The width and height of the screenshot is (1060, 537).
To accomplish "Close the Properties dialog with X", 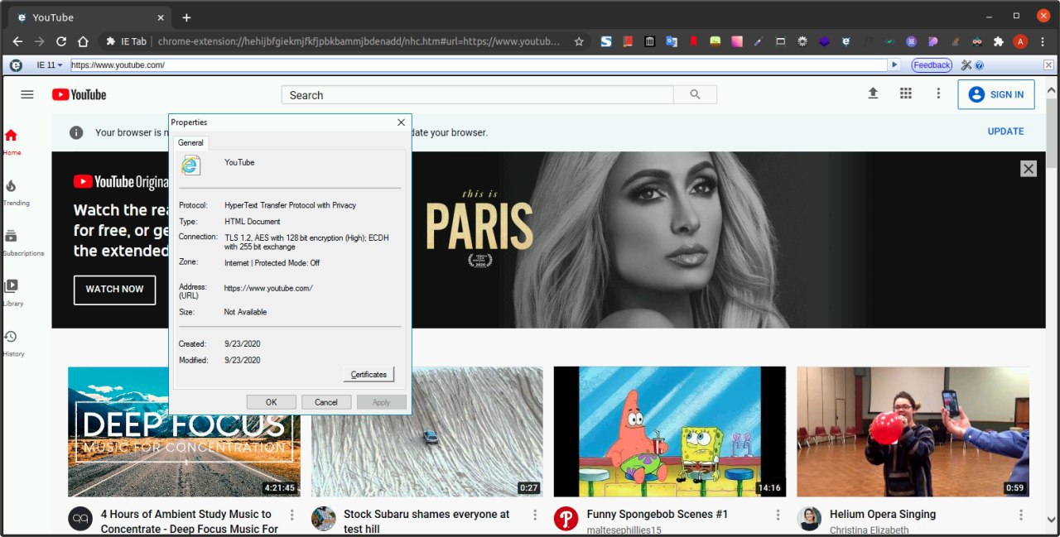I will pyautogui.click(x=402, y=122).
